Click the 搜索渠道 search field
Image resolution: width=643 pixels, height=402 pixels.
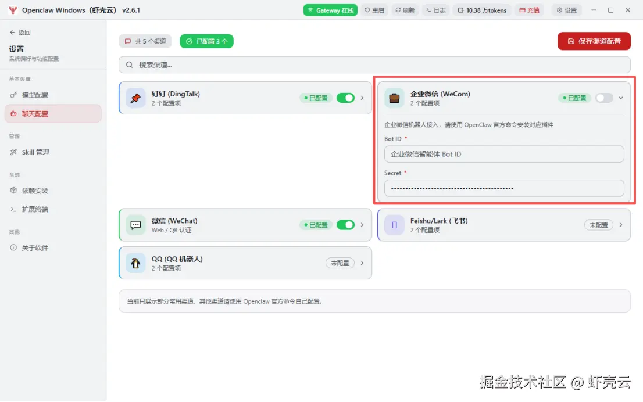point(374,64)
